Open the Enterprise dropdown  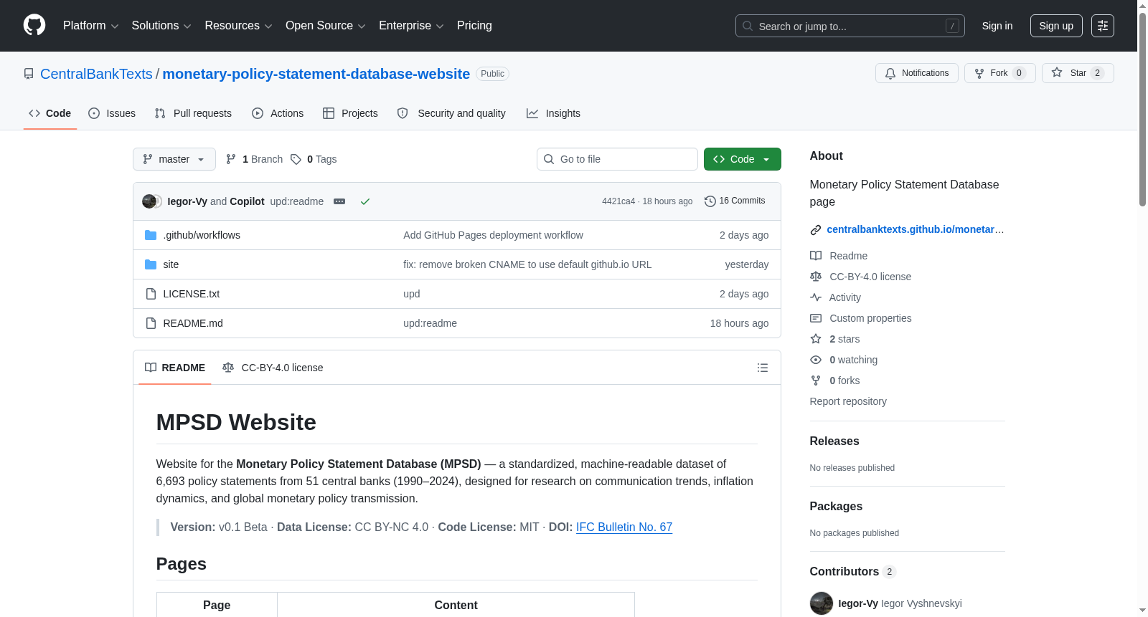[411, 26]
